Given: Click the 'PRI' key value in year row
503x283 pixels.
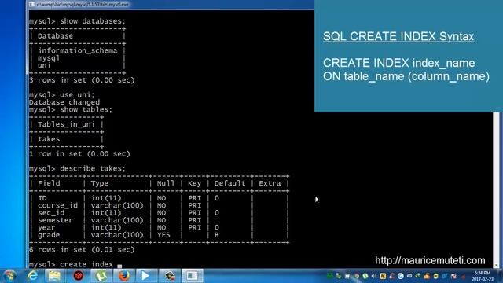Looking at the screenshot, I should click(194, 228).
